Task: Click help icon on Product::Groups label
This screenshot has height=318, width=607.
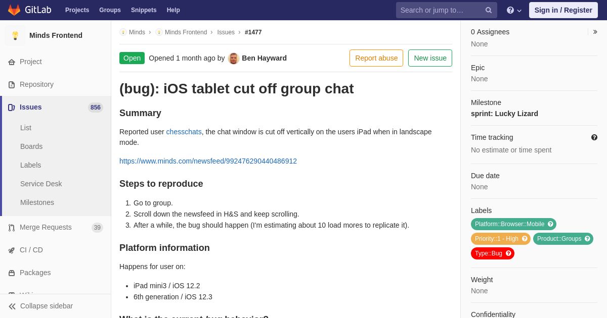Action: click(587, 239)
